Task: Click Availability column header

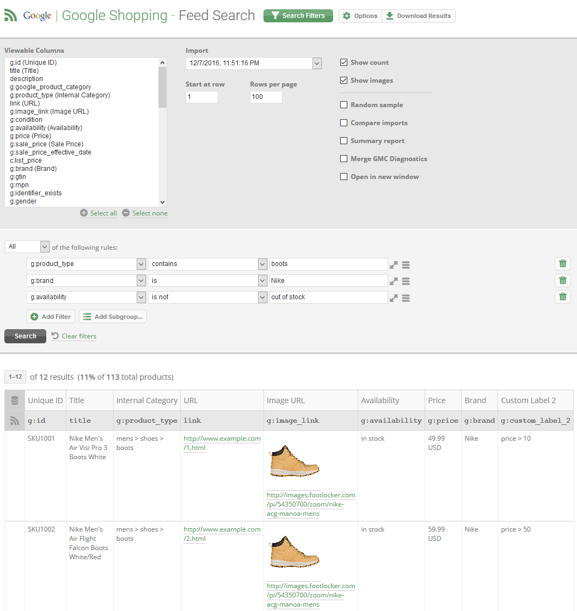Action: tap(391, 400)
